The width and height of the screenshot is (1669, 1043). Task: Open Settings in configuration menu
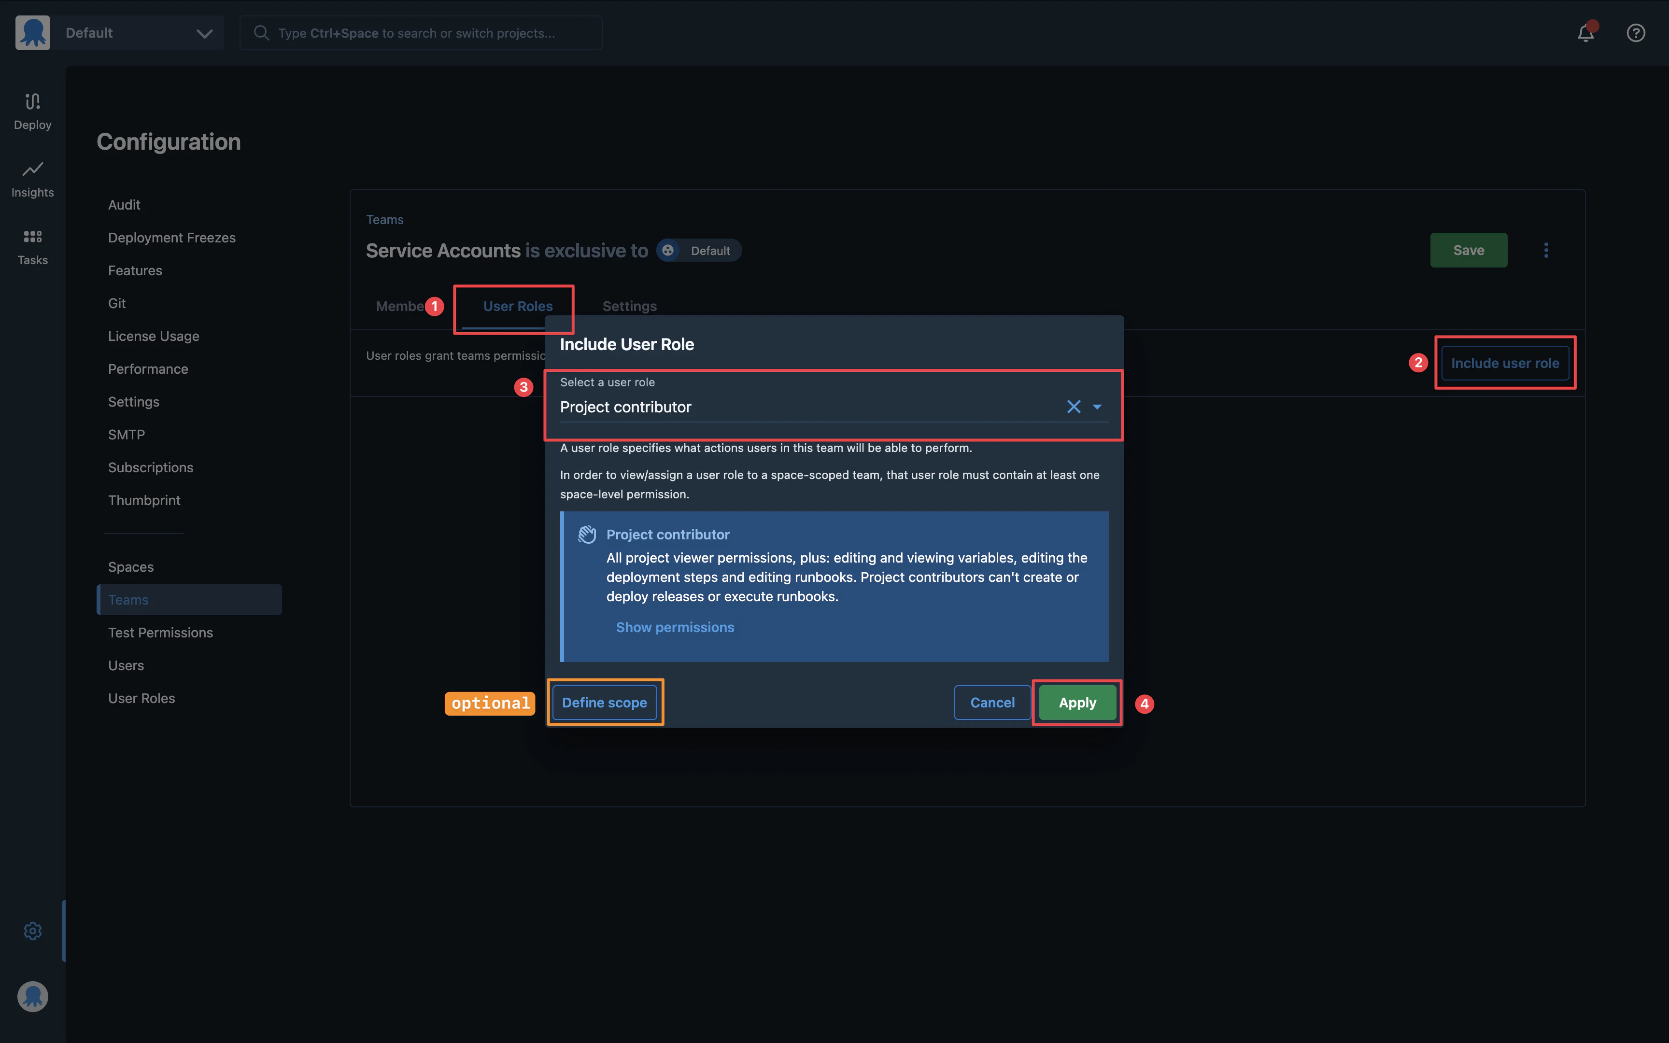pos(133,401)
